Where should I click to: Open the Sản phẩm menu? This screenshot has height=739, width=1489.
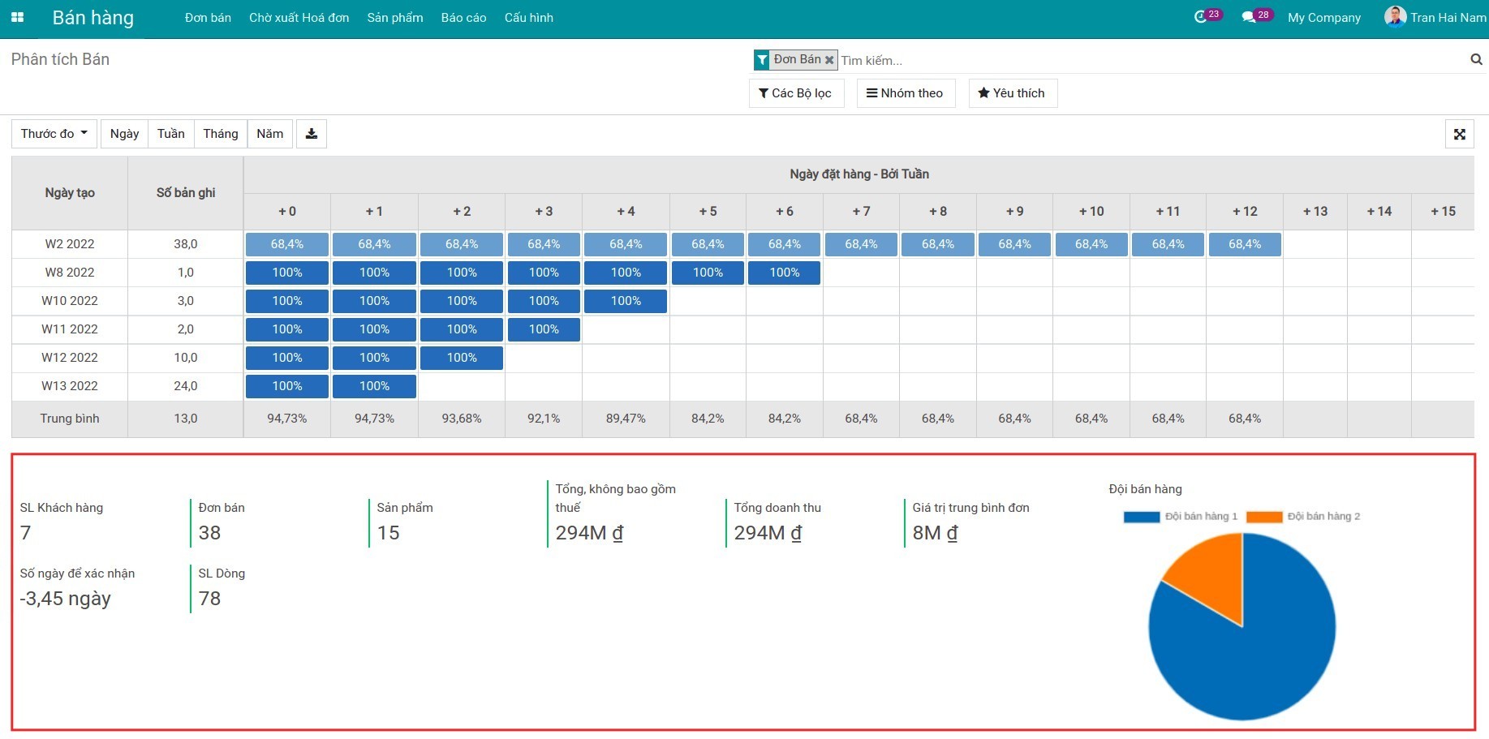pyautogui.click(x=395, y=18)
